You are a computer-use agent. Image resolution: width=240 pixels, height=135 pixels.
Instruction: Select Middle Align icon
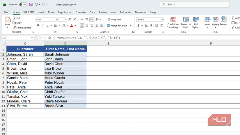coord(87,19)
